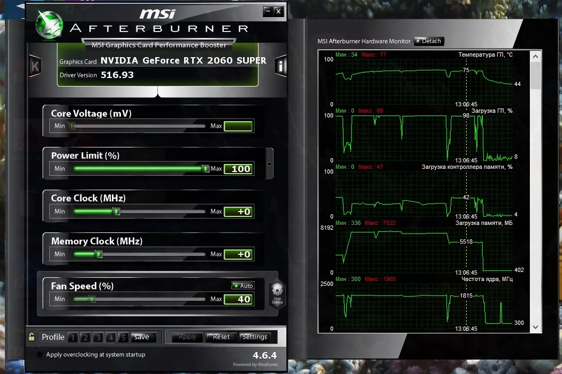
Task: Save the current profile
Action: pos(143,337)
